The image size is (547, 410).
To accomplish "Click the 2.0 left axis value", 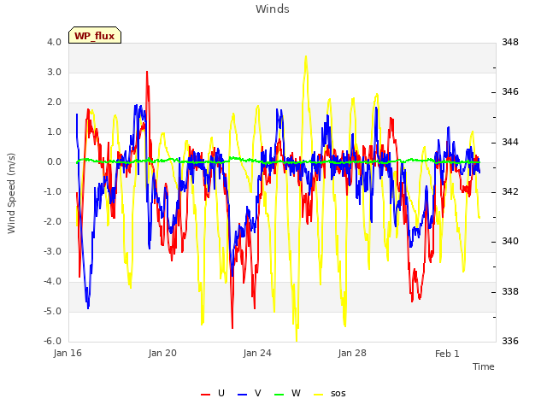I will tap(54, 102).
